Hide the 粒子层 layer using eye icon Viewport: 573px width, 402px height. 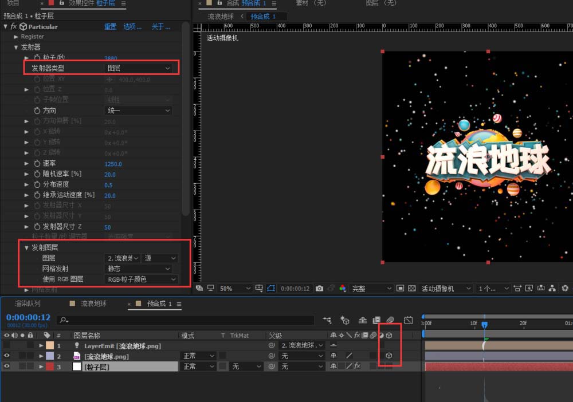coord(7,366)
